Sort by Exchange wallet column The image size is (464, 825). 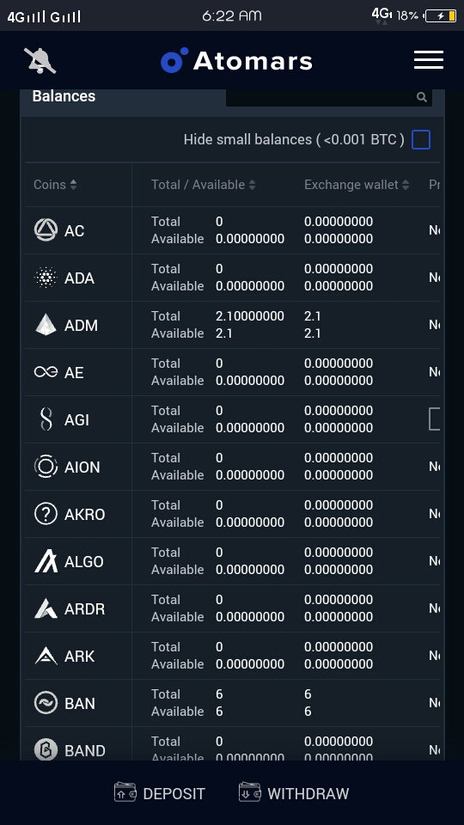356,185
